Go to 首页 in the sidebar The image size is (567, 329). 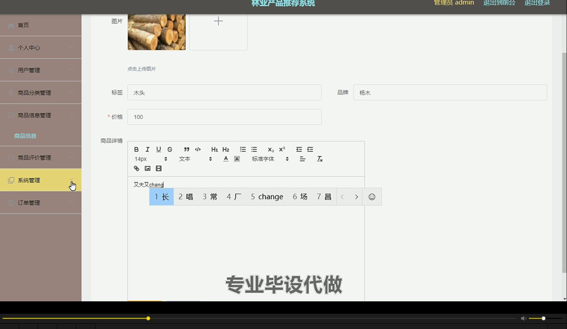pyautogui.click(x=23, y=25)
